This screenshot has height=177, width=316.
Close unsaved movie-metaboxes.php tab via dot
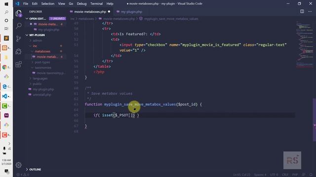click(109, 12)
